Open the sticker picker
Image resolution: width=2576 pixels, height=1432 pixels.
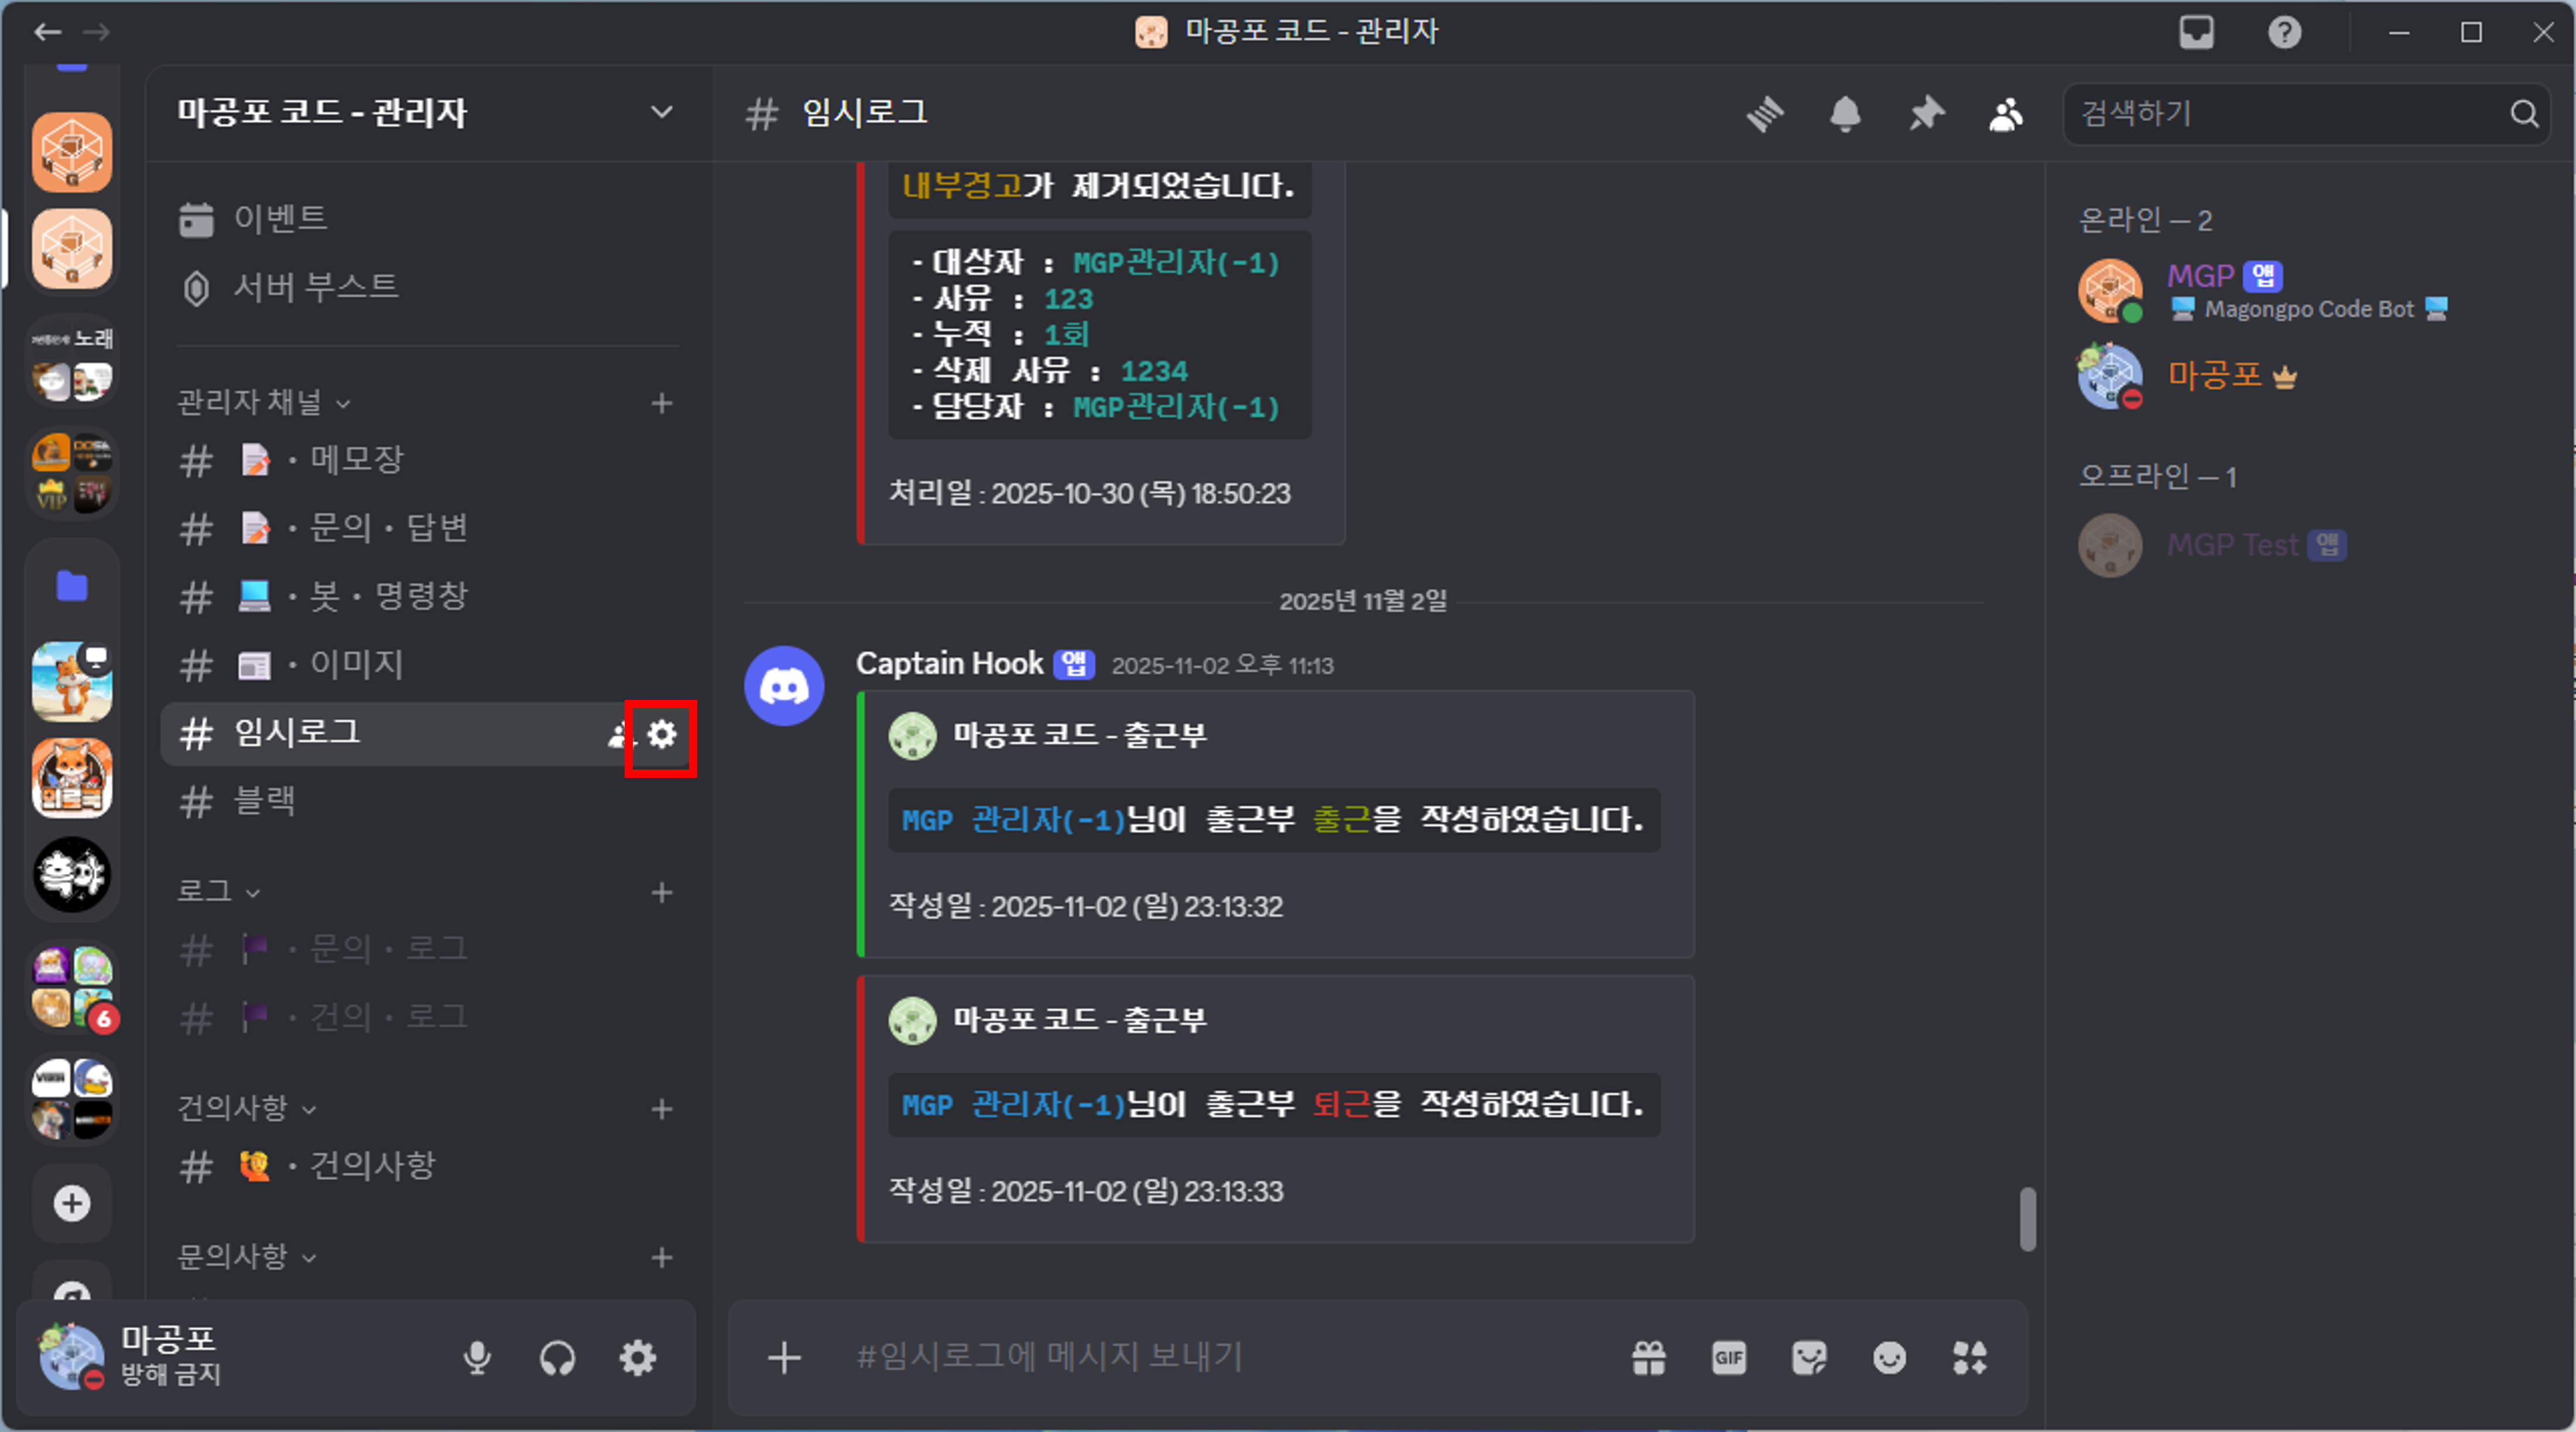[x=1809, y=1357]
